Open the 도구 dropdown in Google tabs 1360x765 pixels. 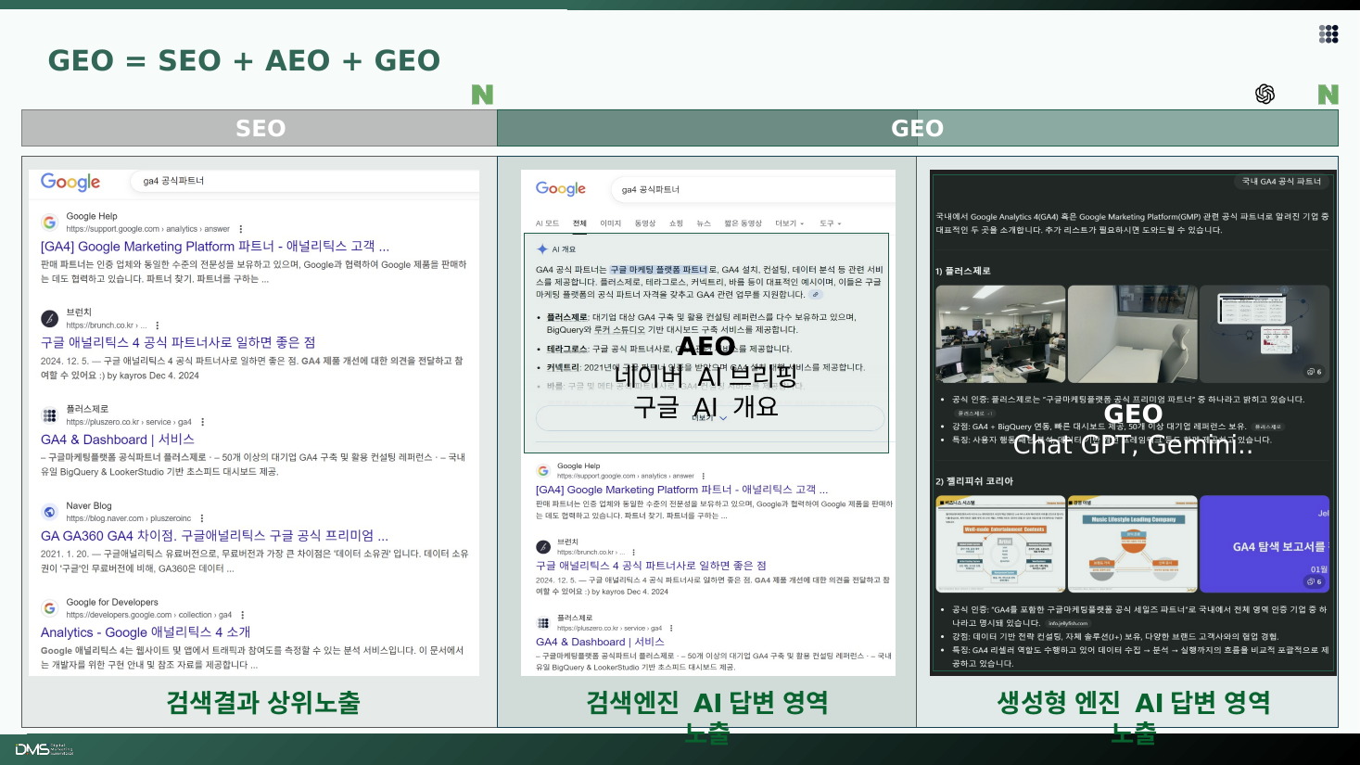[830, 223]
